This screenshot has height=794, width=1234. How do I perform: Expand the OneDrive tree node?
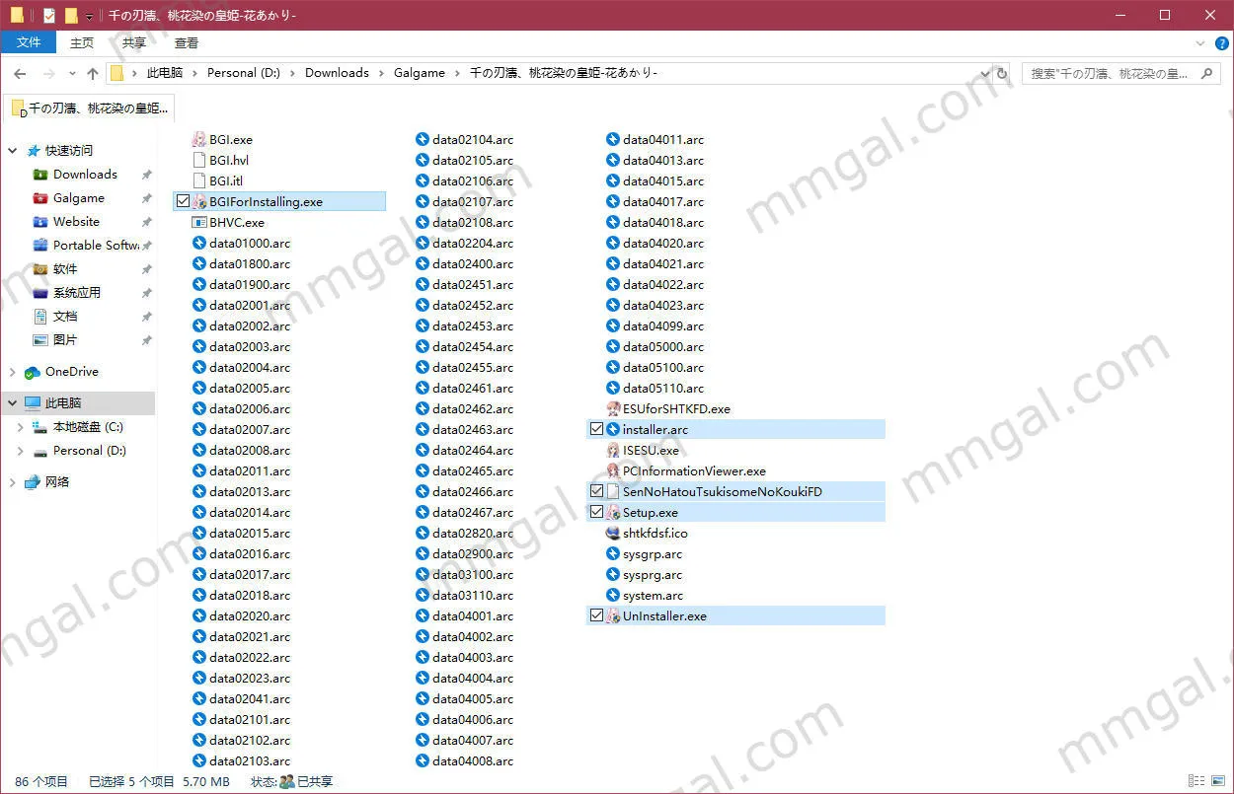(x=13, y=372)
